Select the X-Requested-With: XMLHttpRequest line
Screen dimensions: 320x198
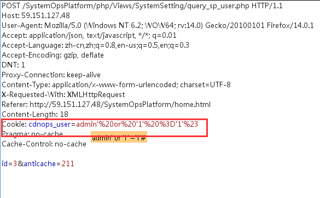(x=63, y=95)
